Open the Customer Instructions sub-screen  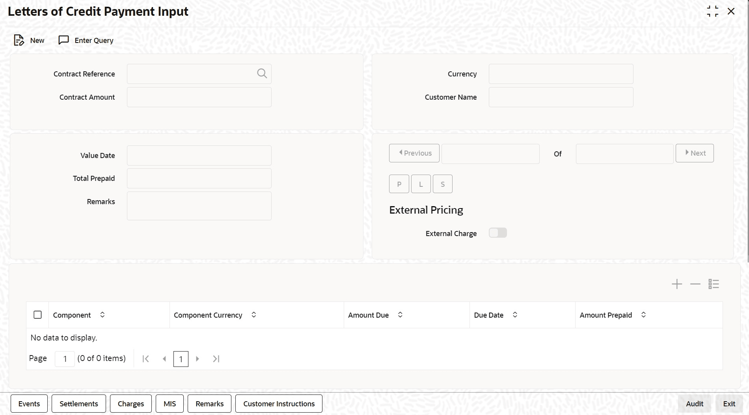click(x=279, y=404)
